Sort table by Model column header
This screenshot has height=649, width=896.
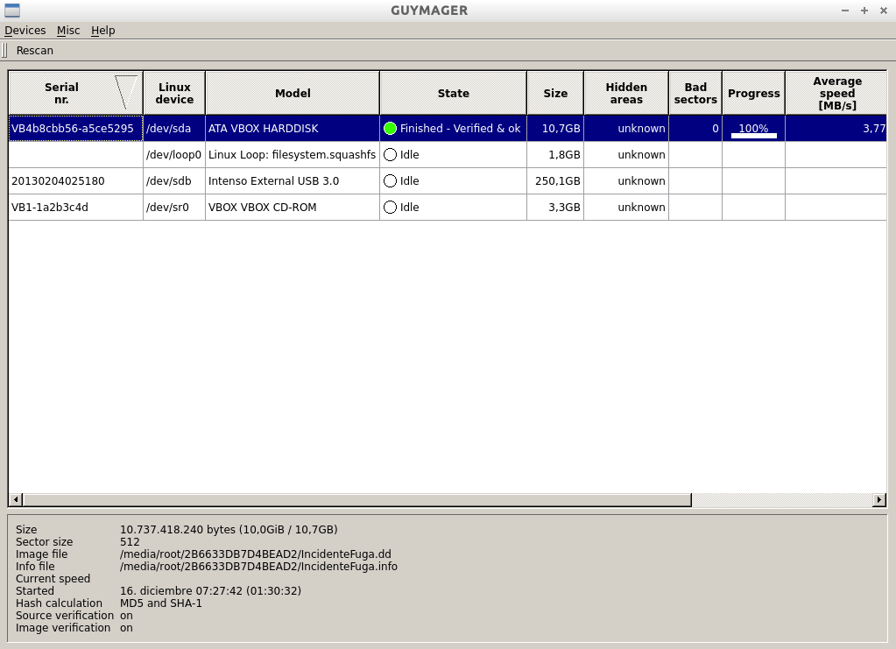[x=293, y=93]
